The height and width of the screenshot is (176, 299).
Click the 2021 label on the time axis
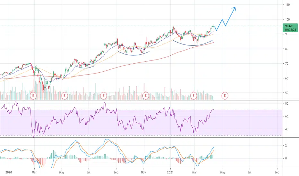tap(170, 172)
